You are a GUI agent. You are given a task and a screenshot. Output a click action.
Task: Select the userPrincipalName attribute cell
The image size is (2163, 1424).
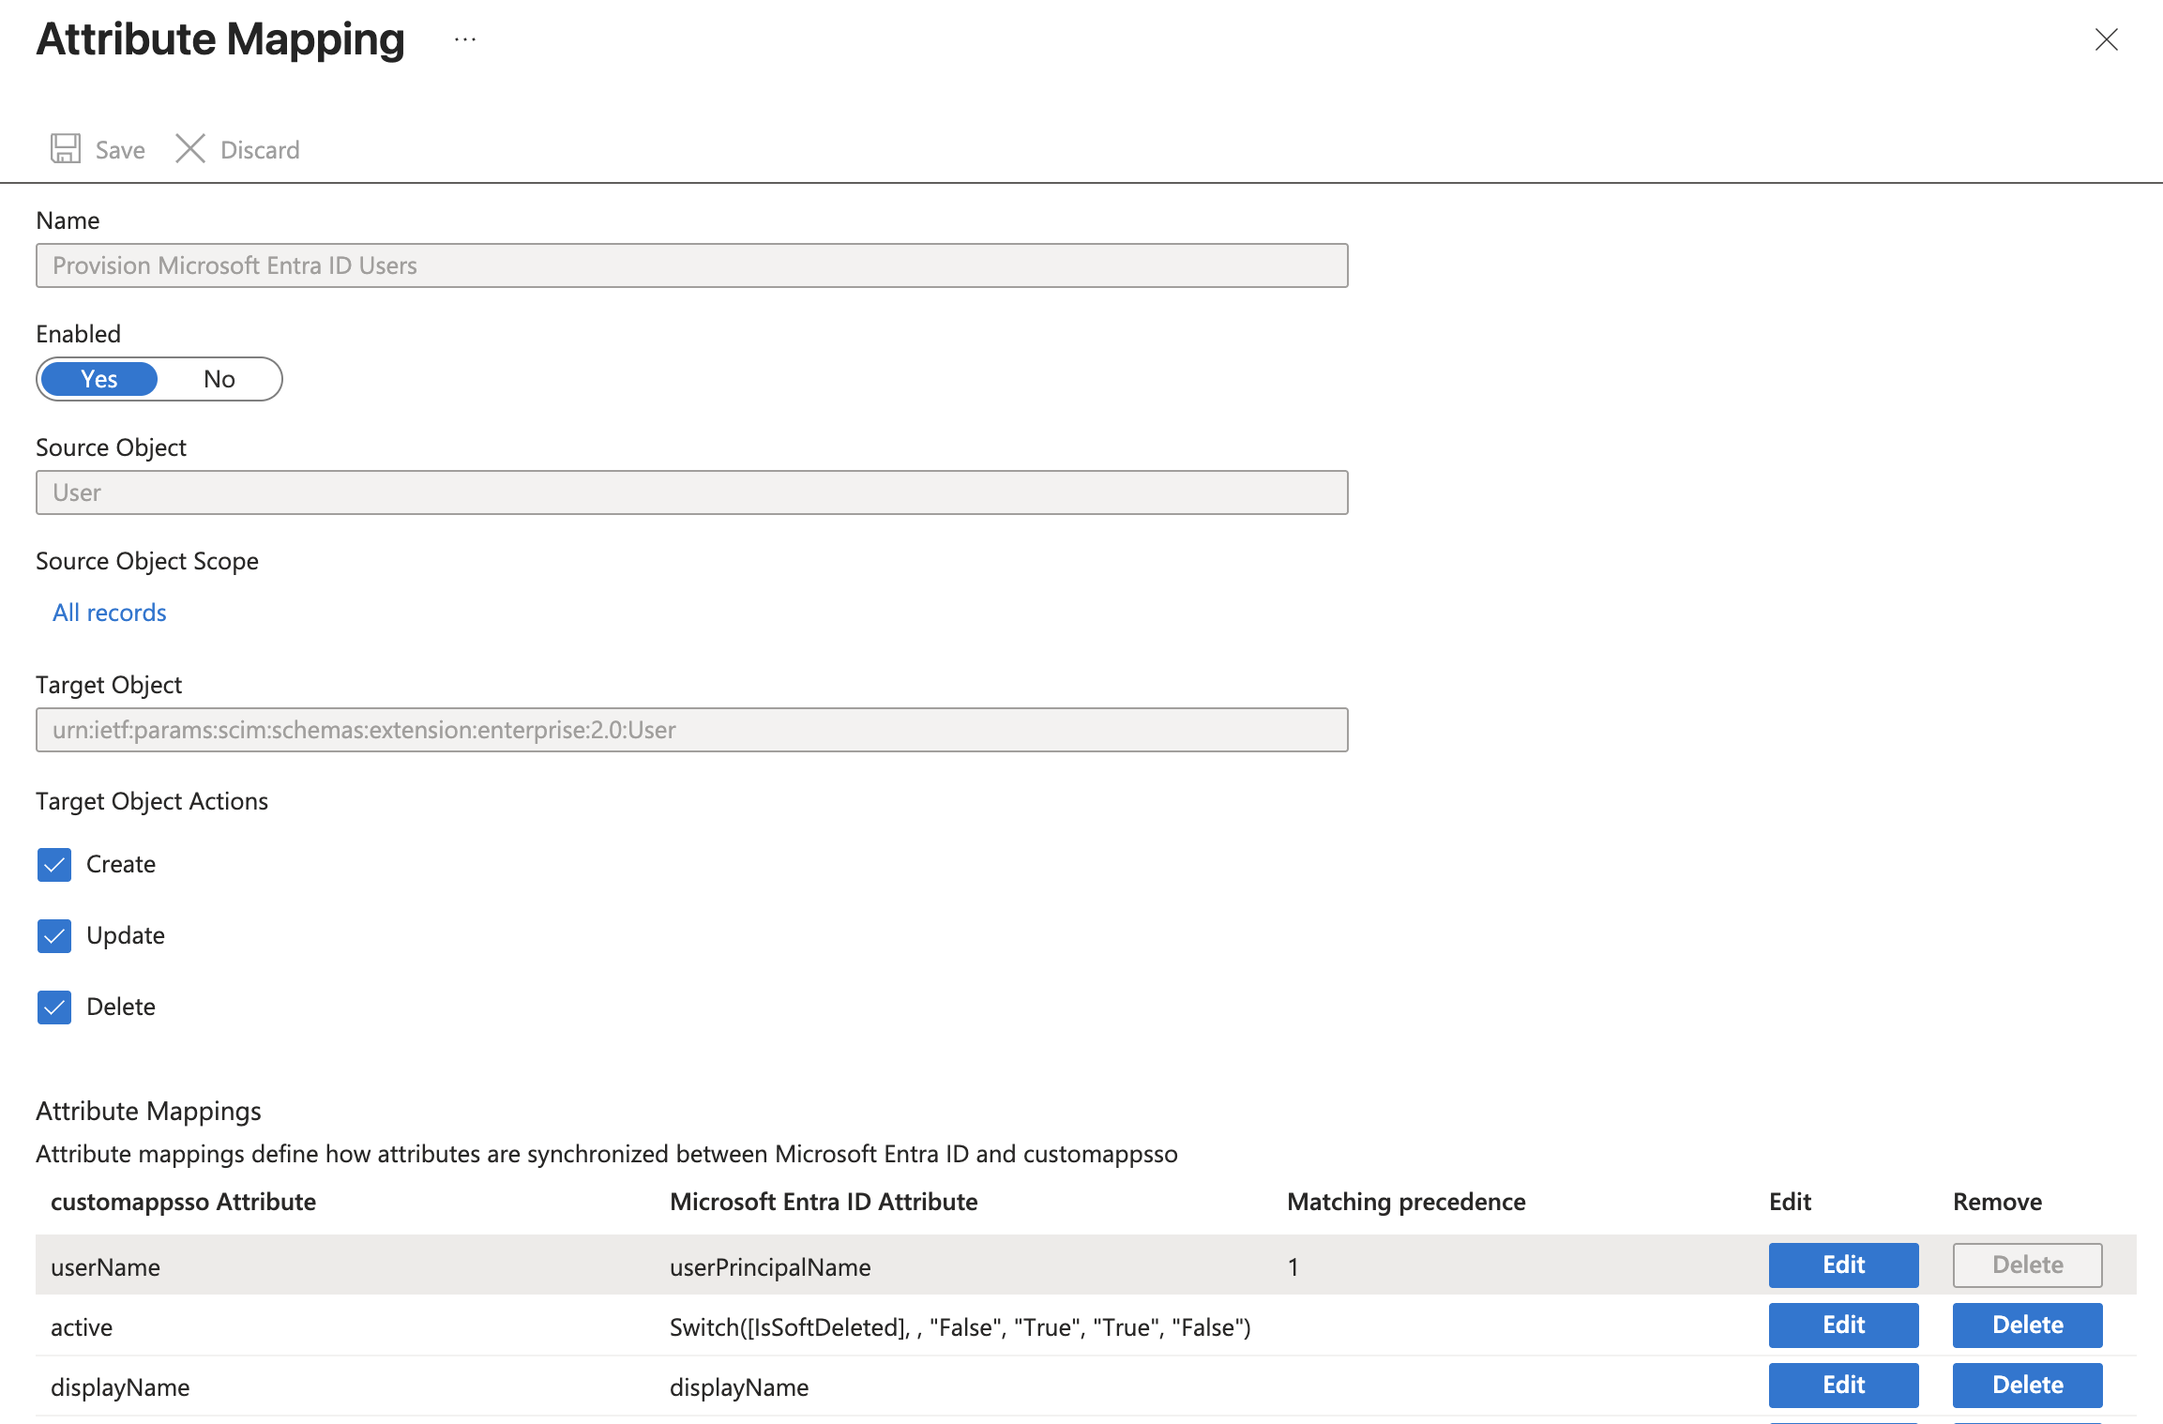770,1267
